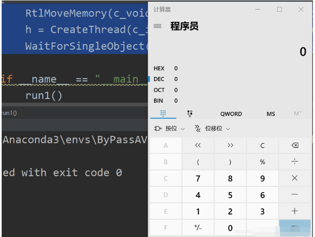Viewport: 315px width, 237px height.
Task: Click digit 3 on keypad
Action: click(262, 211)
